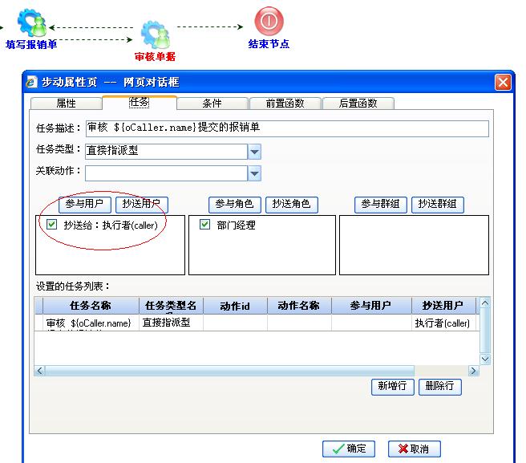Cancel with the 取消 button
Viewport: 526px width, 463px height.
[415, 449]
